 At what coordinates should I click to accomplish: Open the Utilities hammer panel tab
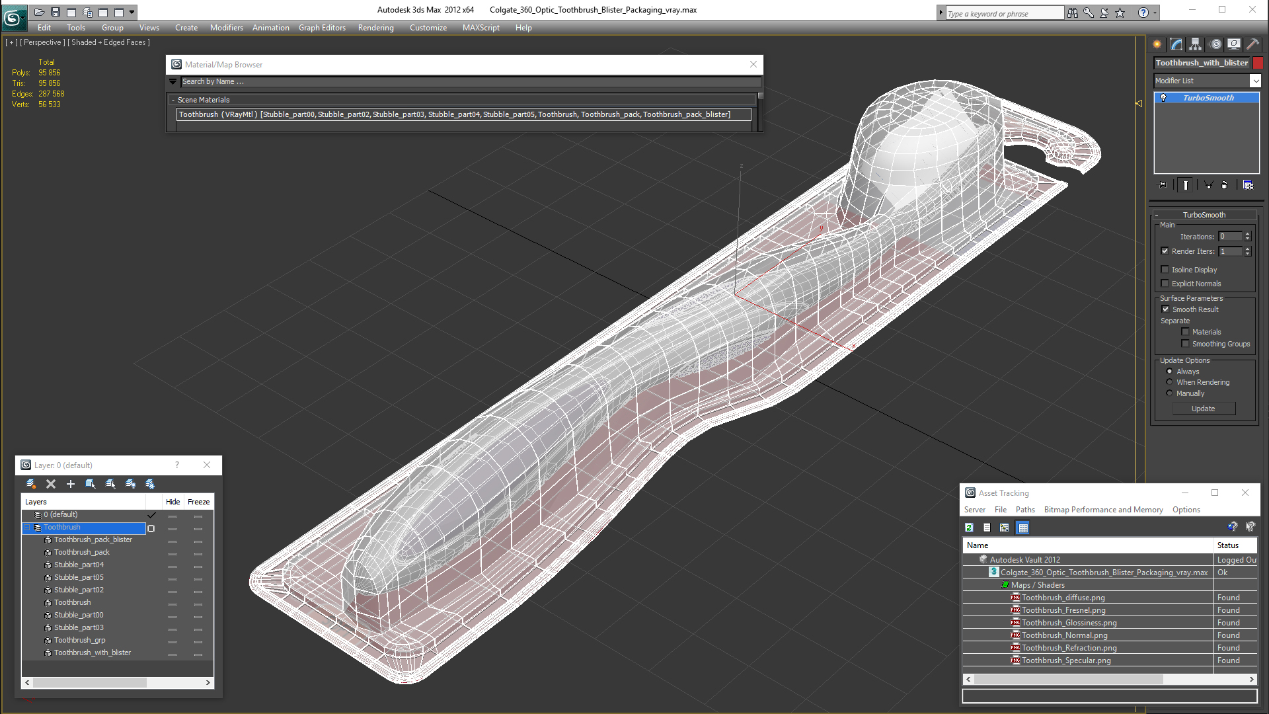pyautogui.click(x=1252, y=44)
